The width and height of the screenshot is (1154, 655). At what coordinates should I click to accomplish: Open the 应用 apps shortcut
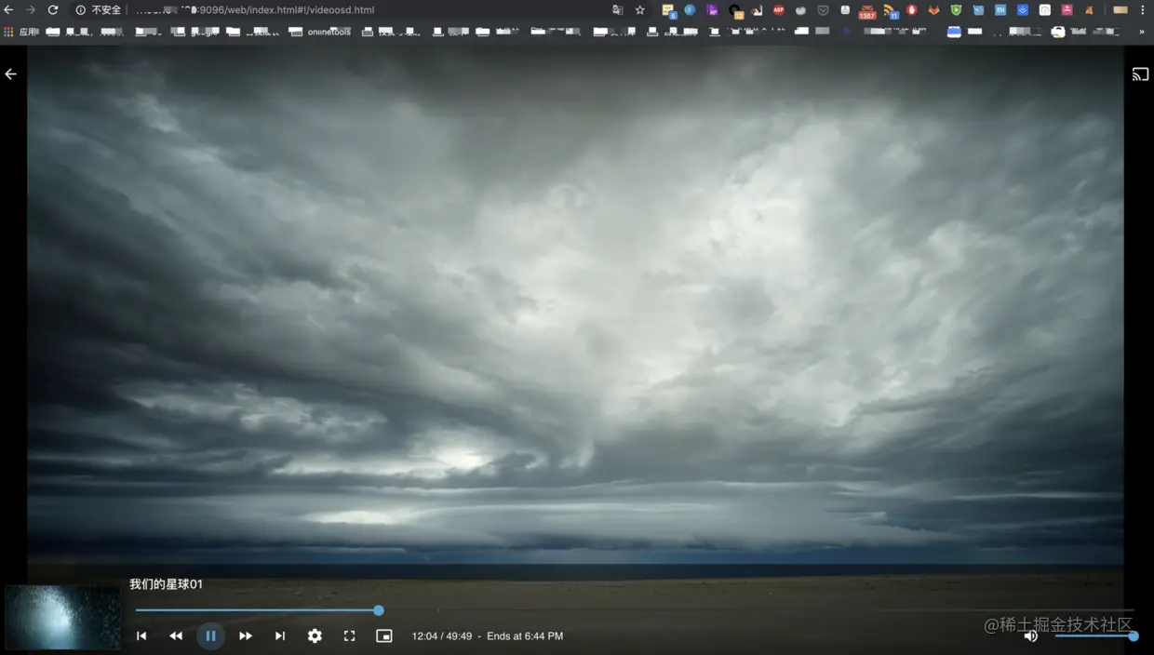21,32
